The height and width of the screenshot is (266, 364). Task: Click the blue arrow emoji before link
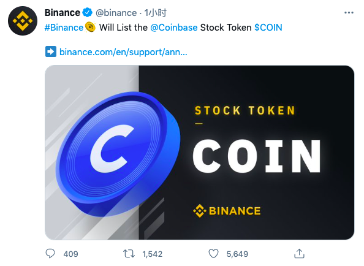click(x=51, y=51)
